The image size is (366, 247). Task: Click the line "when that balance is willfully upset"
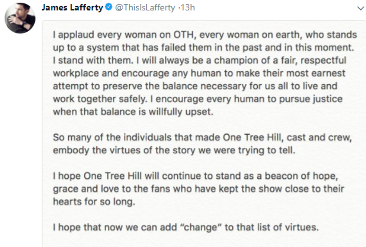(133, 112)
